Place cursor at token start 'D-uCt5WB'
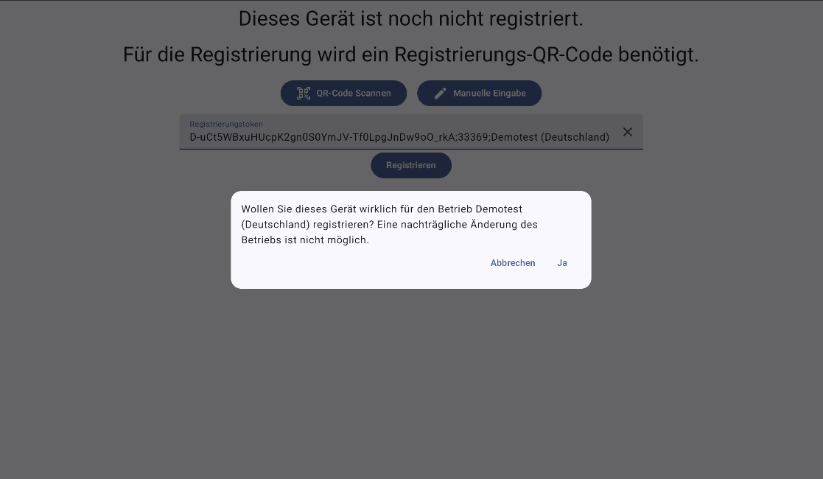Viewport: 823px width, 479px height. pyautogui.click(x=213, y=138)
